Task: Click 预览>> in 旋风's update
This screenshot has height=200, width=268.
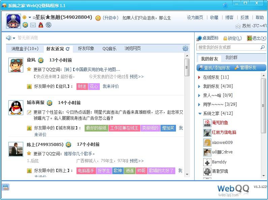Action: (x=137, y=77)
